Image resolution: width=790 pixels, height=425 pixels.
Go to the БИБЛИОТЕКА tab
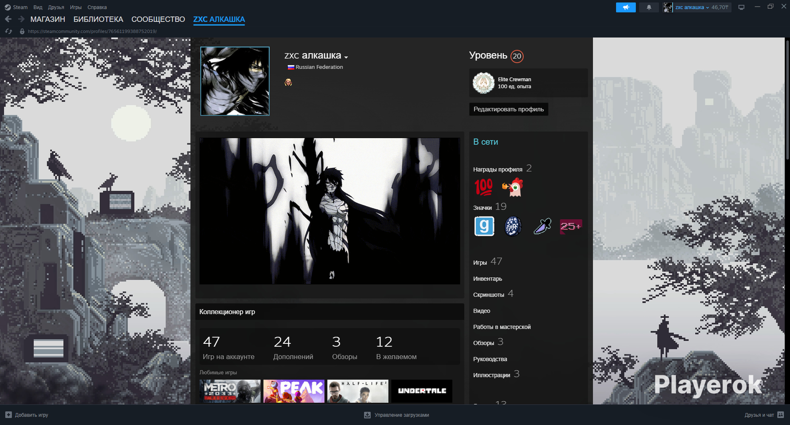point(98,19)
